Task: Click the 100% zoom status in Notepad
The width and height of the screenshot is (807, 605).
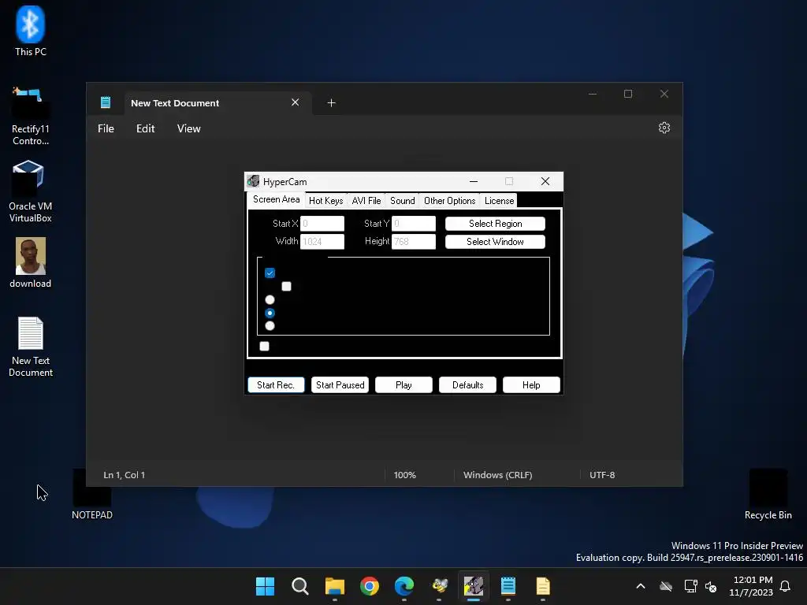Action: coord(404,475)
